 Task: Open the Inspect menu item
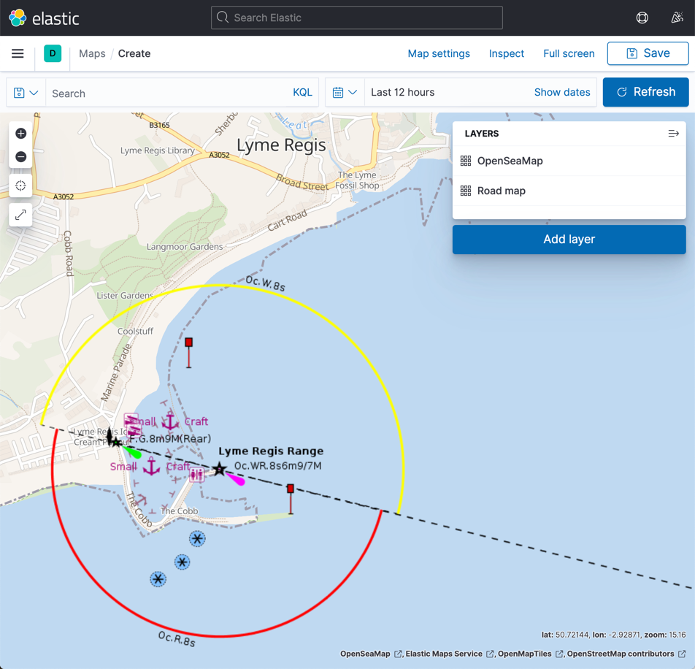click(x=507, y=53)
